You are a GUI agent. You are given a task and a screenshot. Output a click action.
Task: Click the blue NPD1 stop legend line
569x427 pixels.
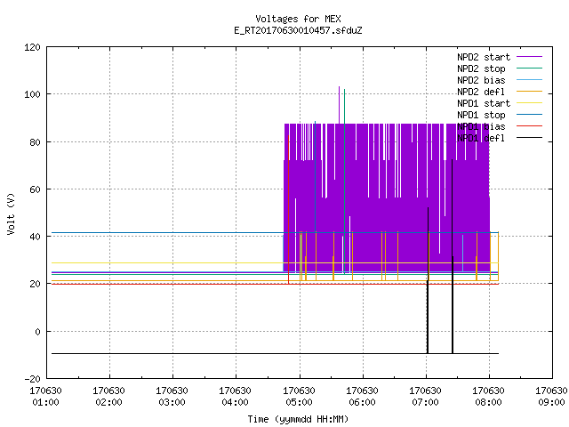pos(529,115)
